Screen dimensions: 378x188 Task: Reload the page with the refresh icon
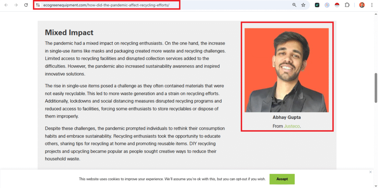26,5
